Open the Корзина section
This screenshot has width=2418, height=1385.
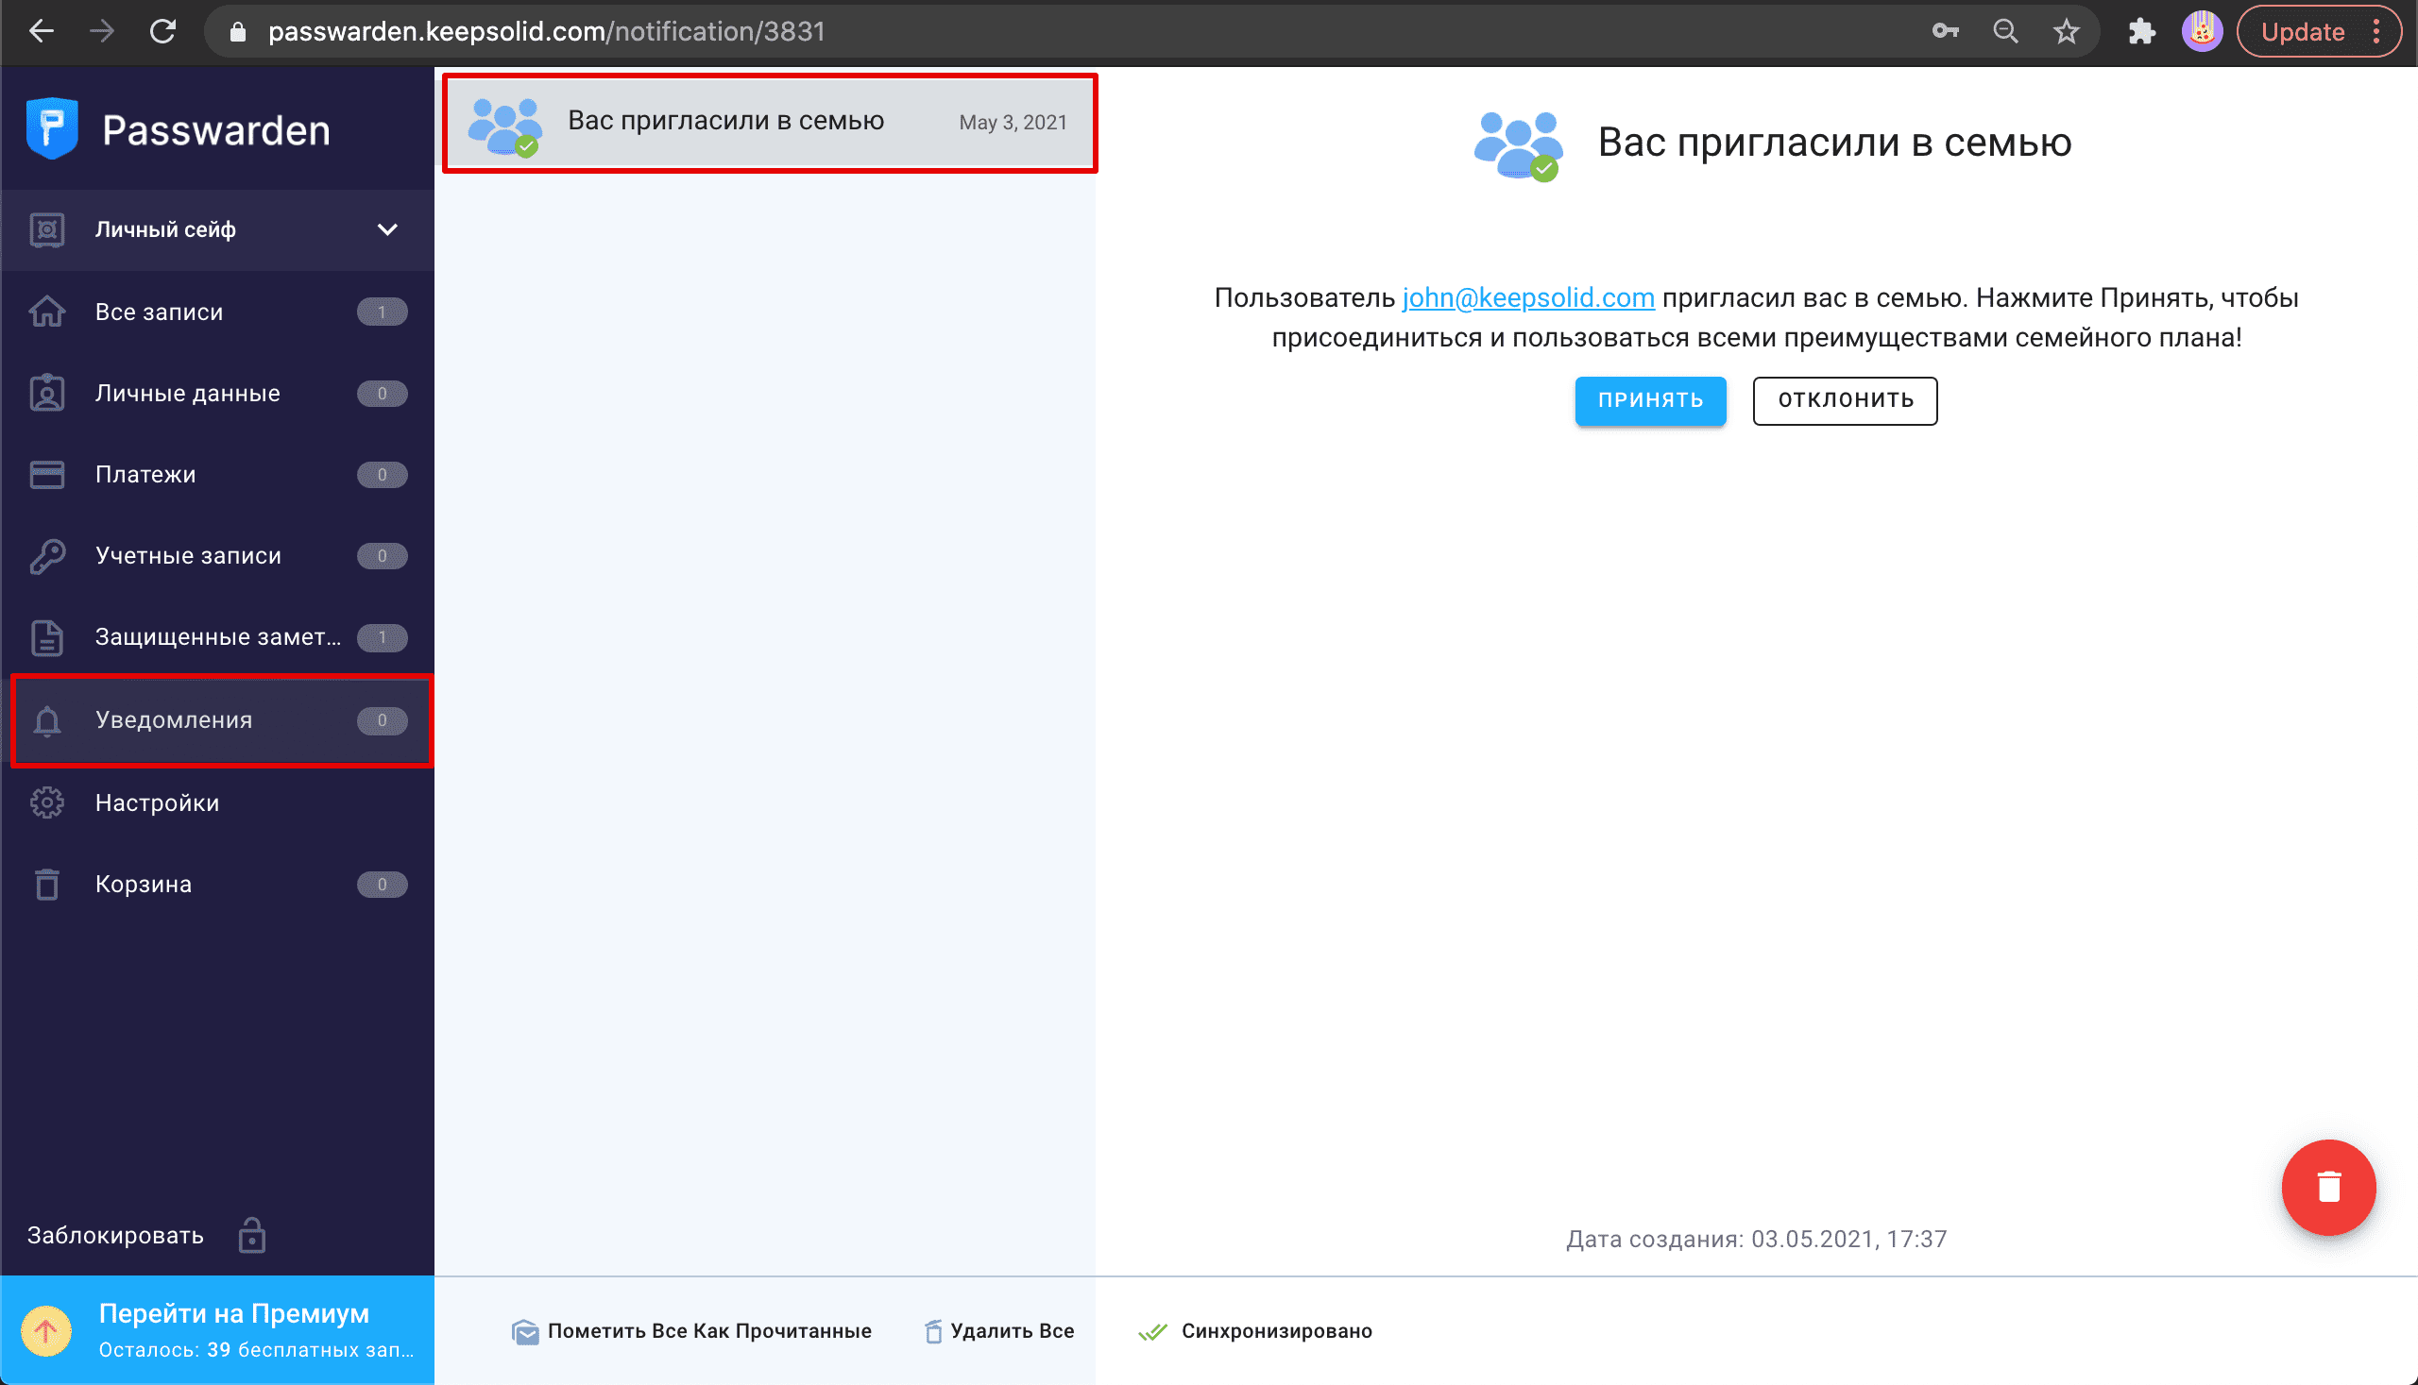143,883
